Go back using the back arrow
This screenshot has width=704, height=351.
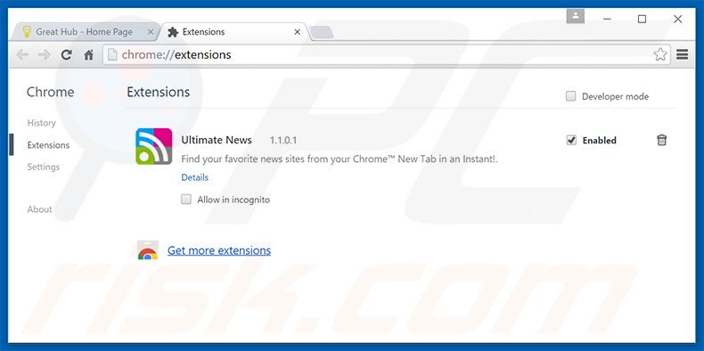pyautogui.click(x=22, y=54)
